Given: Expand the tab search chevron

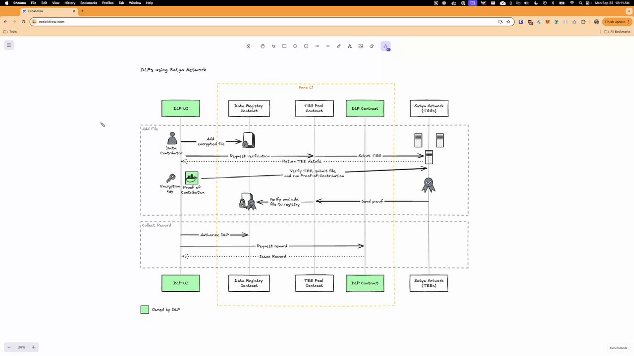Looking at the screenshot, I should coord(629,11).
